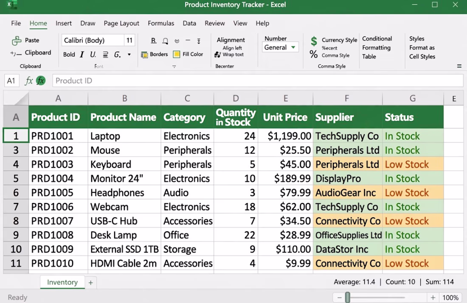
Task: Click the zoom out minus icon
Action: (339, 297)
